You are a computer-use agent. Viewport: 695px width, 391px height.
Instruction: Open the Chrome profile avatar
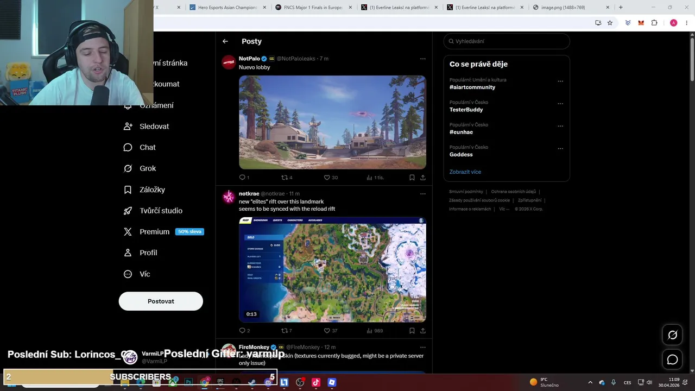click(673, 23)
